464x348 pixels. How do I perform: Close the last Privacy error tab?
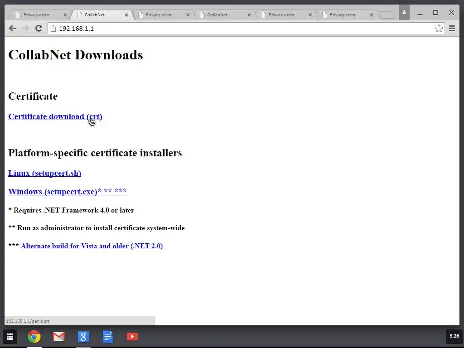point(372,15)
